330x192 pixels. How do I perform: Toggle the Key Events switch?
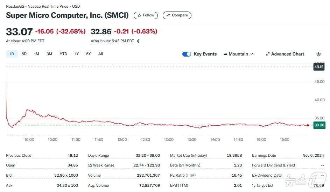pyautogui.click(x=187, y=54)
